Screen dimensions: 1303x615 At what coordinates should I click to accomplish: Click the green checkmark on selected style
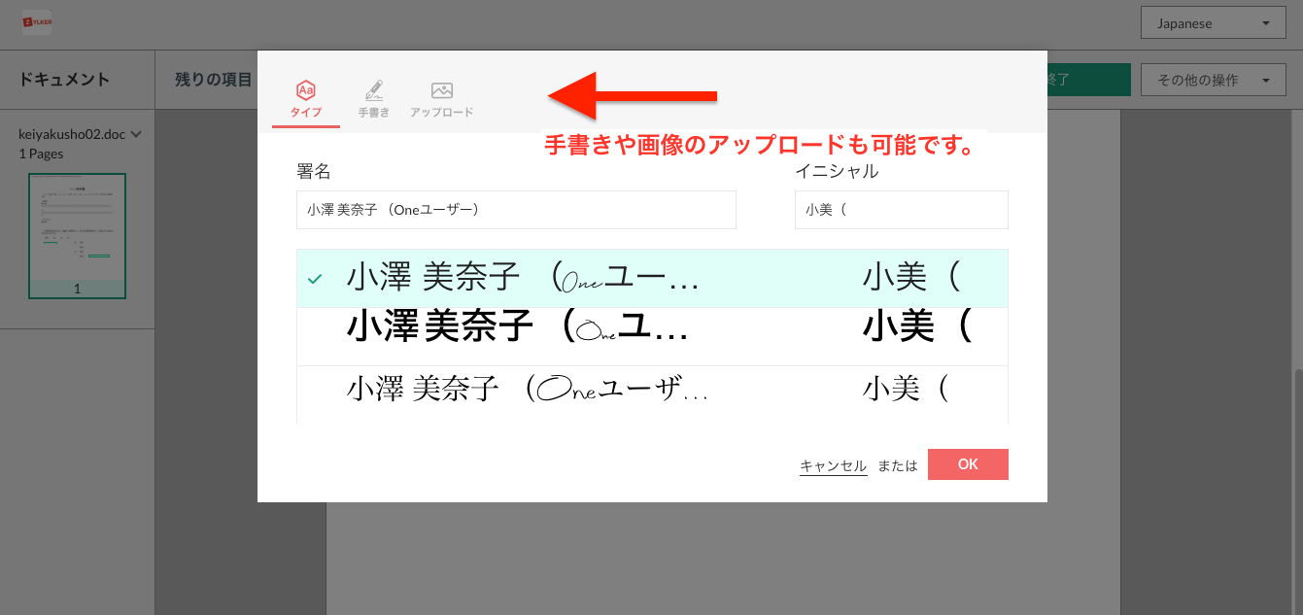click(x=315, y=279)
